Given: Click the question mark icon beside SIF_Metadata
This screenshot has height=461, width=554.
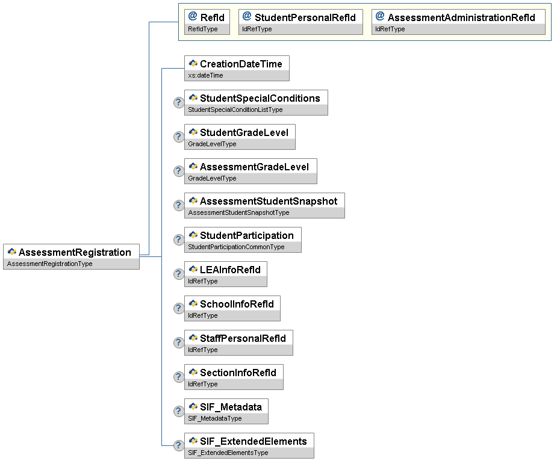Looking at the screenshot, I should click(x=178, y=411).
